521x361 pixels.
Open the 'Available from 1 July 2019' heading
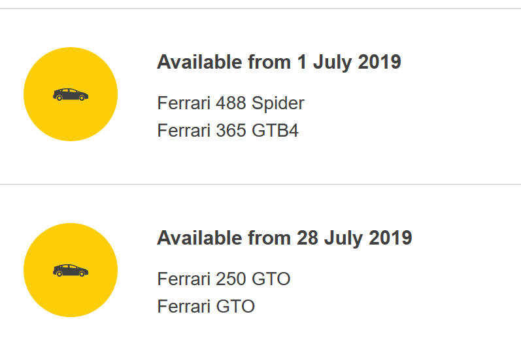point(278,62)
